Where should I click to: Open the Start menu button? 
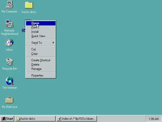[x=7, y=119]
